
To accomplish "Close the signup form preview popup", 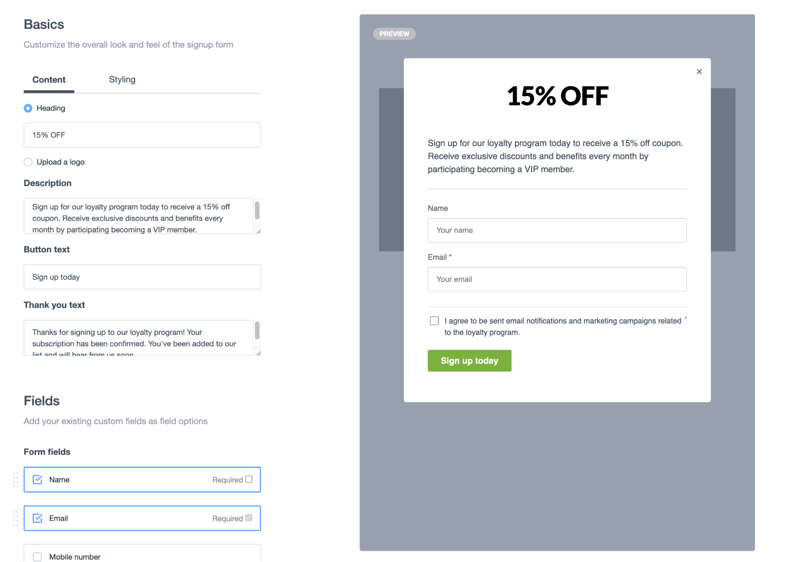I will [699, 71].
